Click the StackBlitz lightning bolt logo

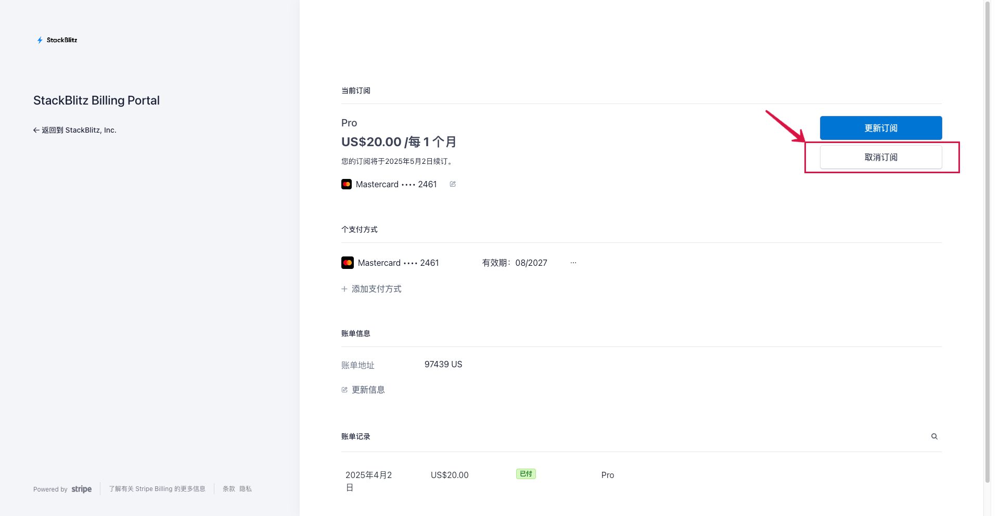[x=40, y=40]
